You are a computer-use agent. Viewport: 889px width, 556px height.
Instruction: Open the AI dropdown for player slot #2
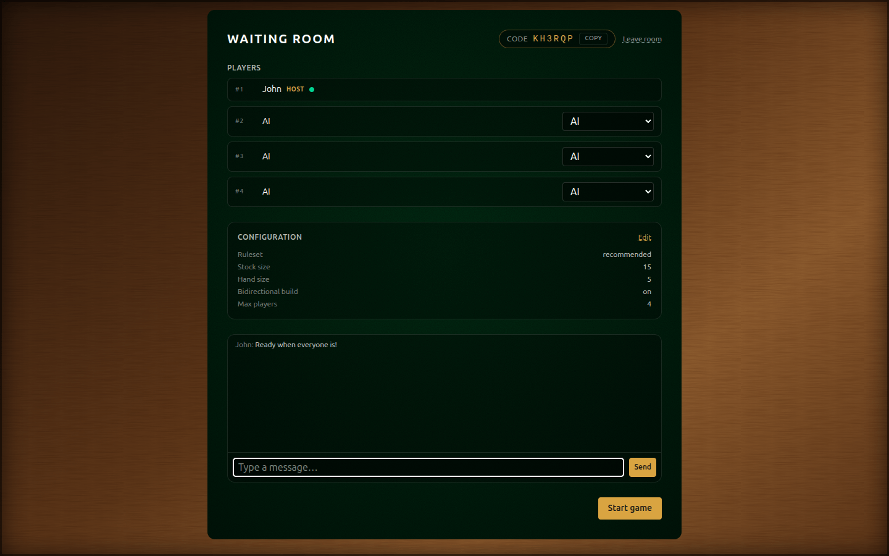pos(607,121)
